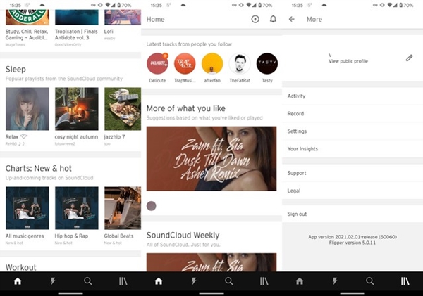423x296 pixels.
Task: Play the Dusk Till Dawn Asher Remix
Action: click(x=211, y=158)
